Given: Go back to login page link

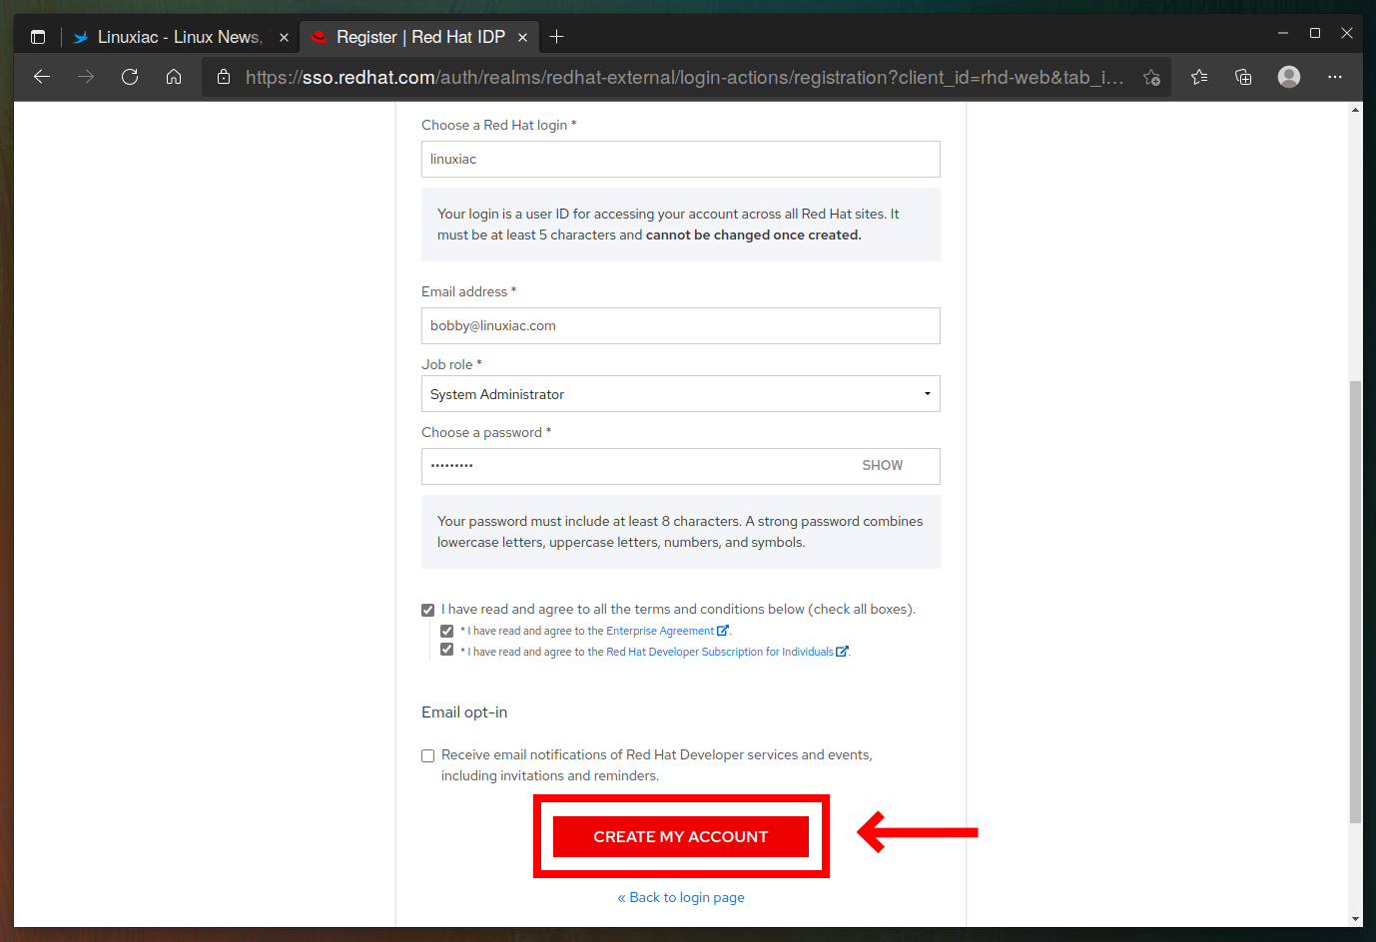Looking at the screenshot, I should point(681,897).
